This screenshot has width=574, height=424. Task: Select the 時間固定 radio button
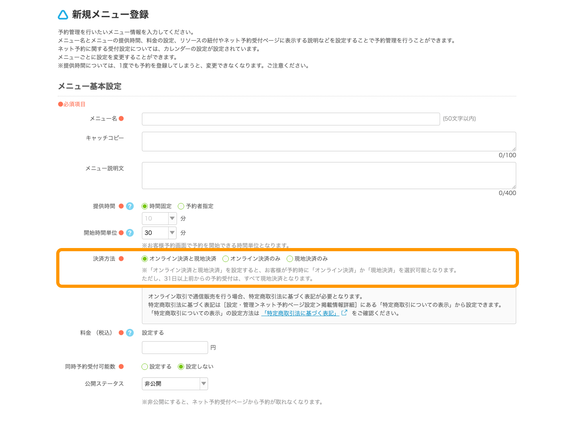pyautogui.click(x=145, y=206)
